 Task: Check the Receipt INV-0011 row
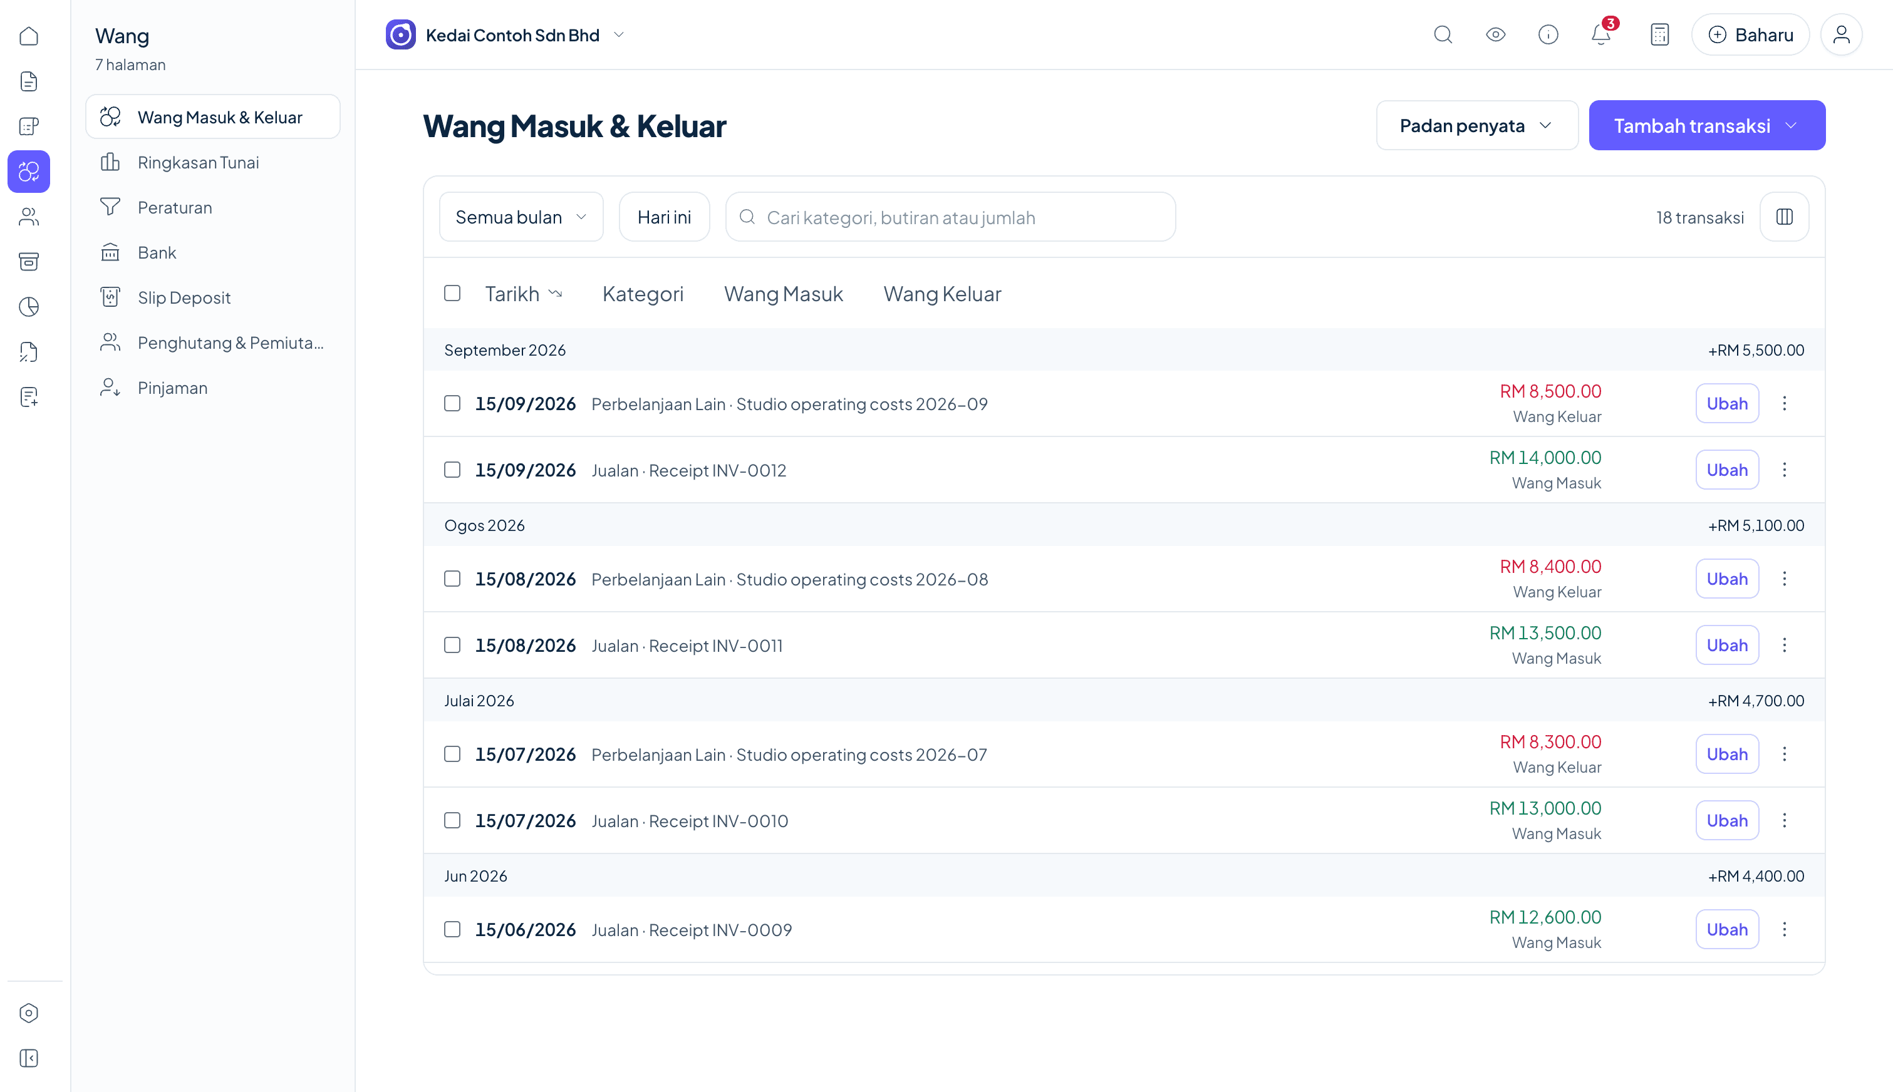tap(452, 645)
